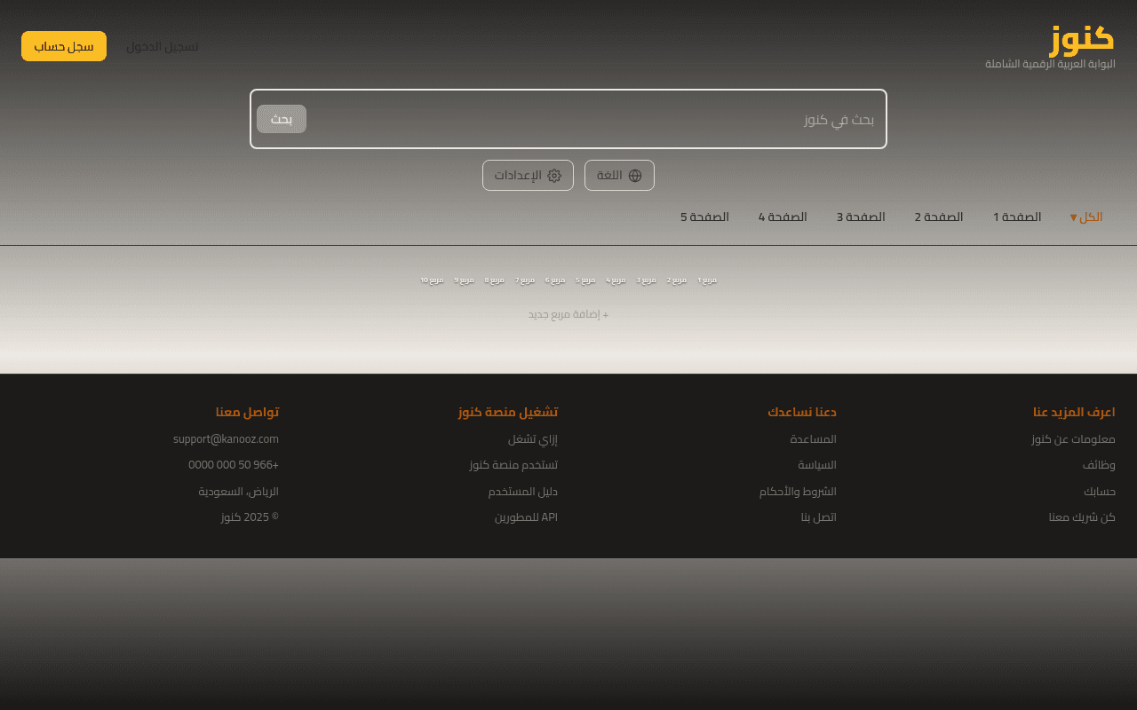Select tile مربع 2
This screenshot has height=710, width=1137.
(677, 280)
